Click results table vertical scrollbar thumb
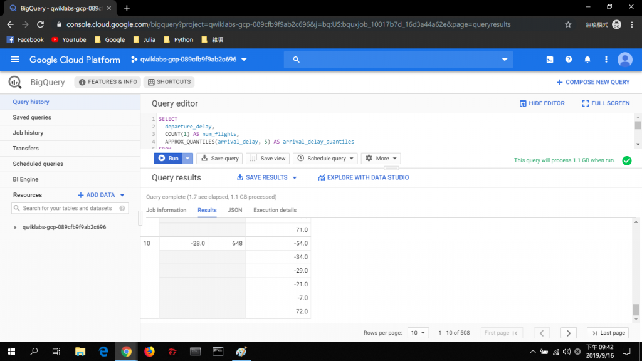 point(636,310)
